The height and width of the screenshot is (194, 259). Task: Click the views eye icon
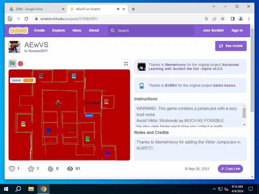[x=70, y=168]
